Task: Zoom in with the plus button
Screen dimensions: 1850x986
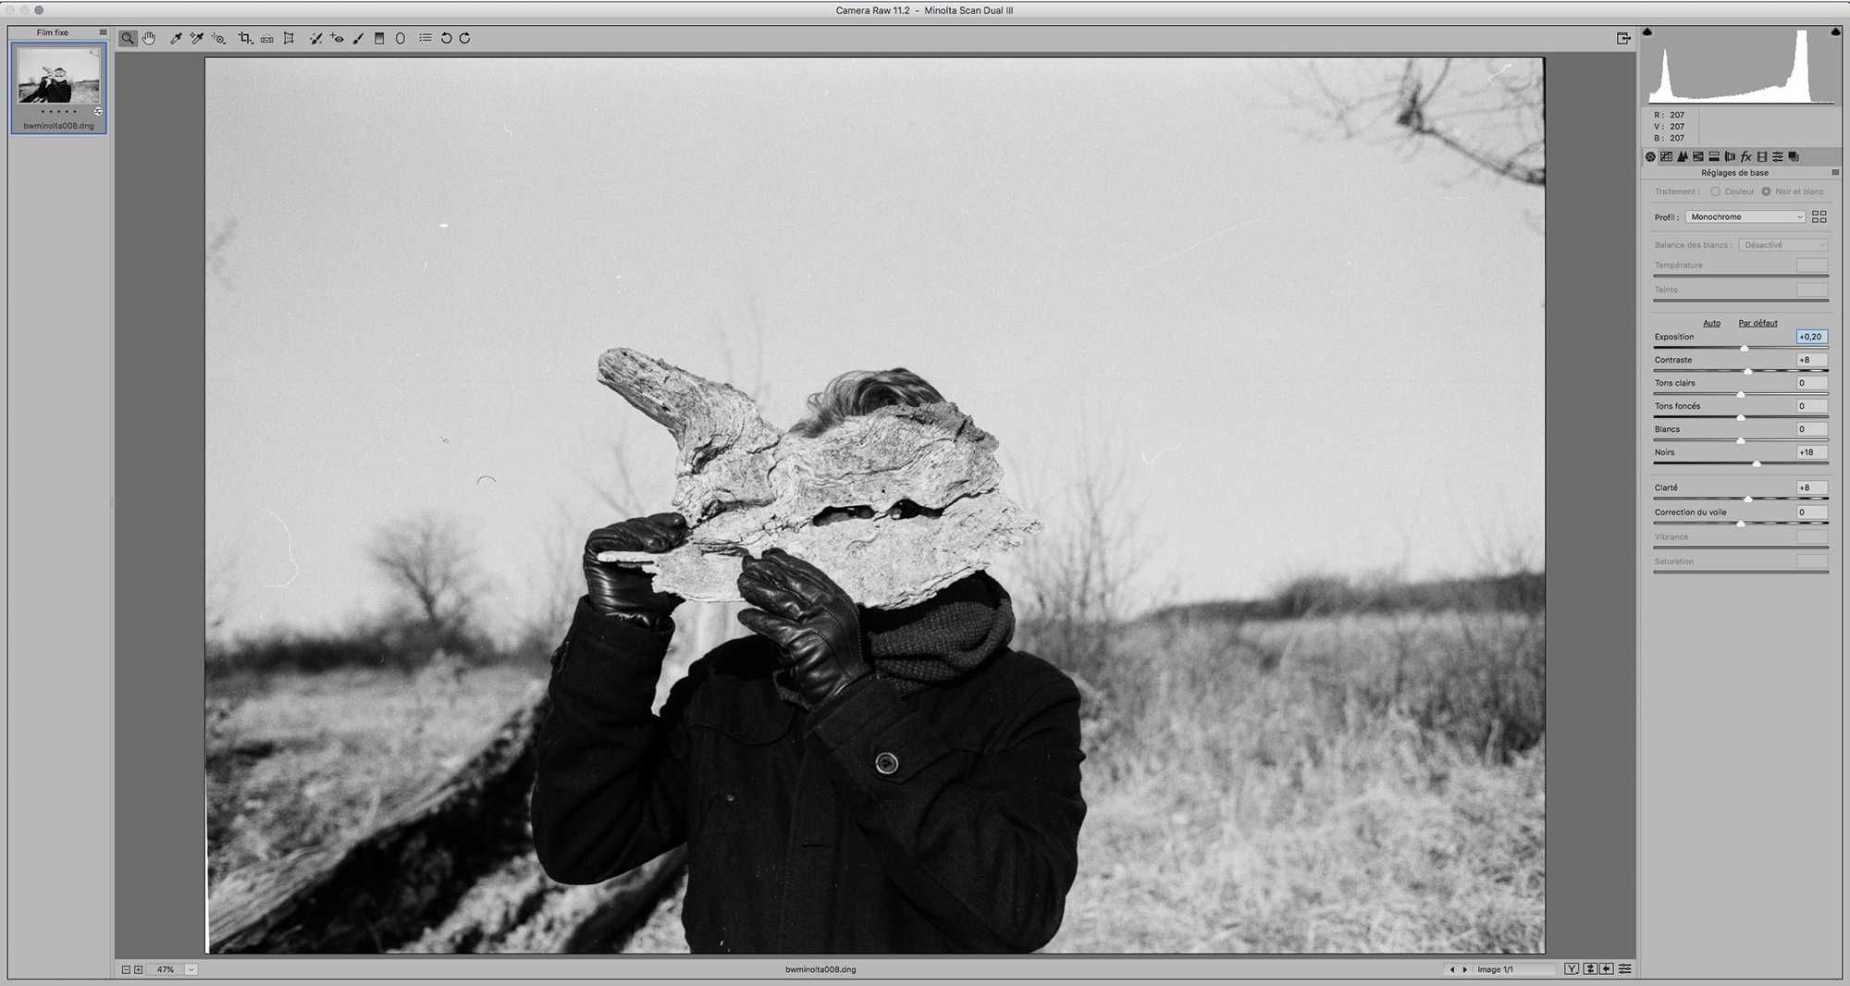Action: pyautogui.click(x=139, y=969)
